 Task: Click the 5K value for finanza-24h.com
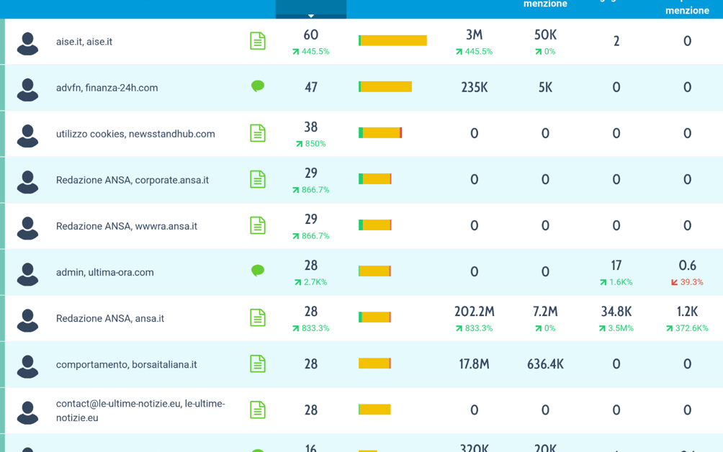pos(545,87)
